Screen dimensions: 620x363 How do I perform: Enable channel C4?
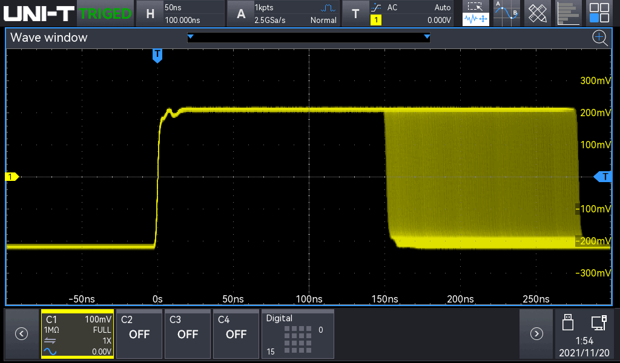[x=236, y=333]
